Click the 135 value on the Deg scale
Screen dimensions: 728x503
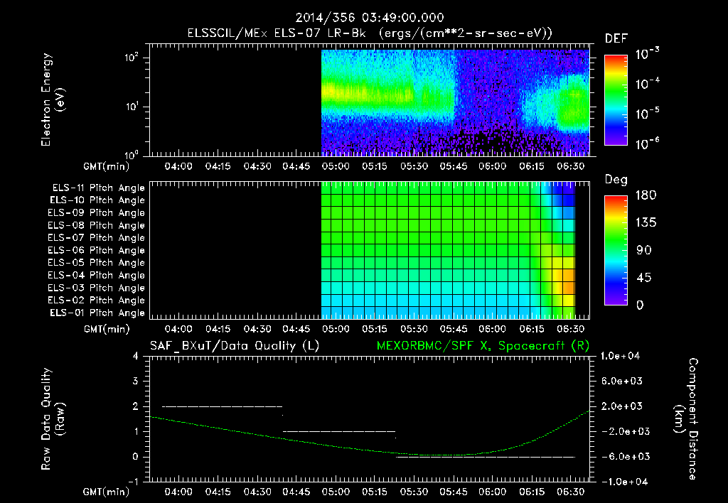click(646, 223)
